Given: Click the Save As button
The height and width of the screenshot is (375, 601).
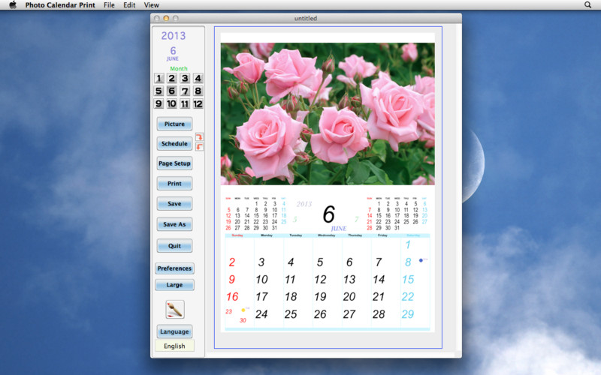Looking at the screenshot, I should coord(174,224).
